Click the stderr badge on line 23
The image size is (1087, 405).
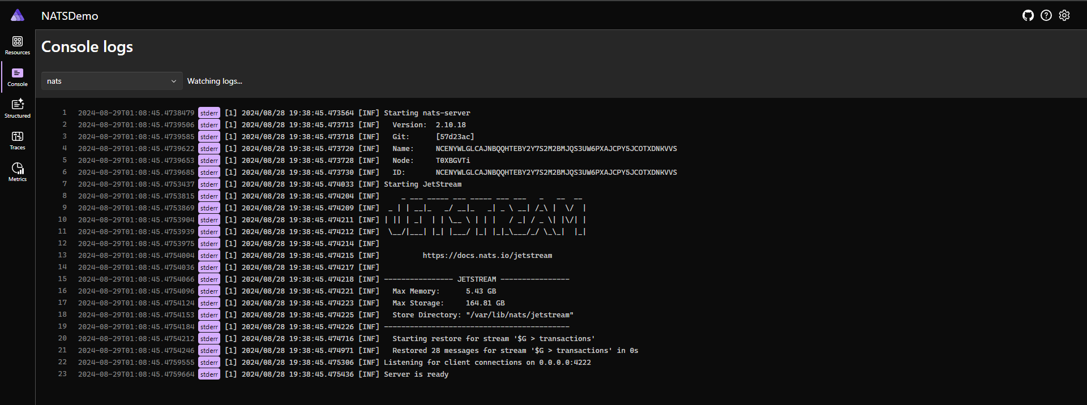tap(209, 374)
